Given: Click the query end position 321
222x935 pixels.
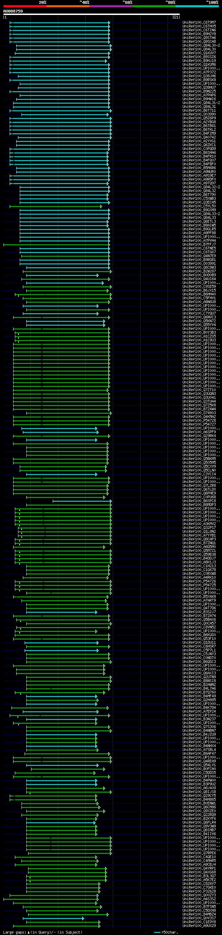Looking at the screenshot, I should pos(175,17).
